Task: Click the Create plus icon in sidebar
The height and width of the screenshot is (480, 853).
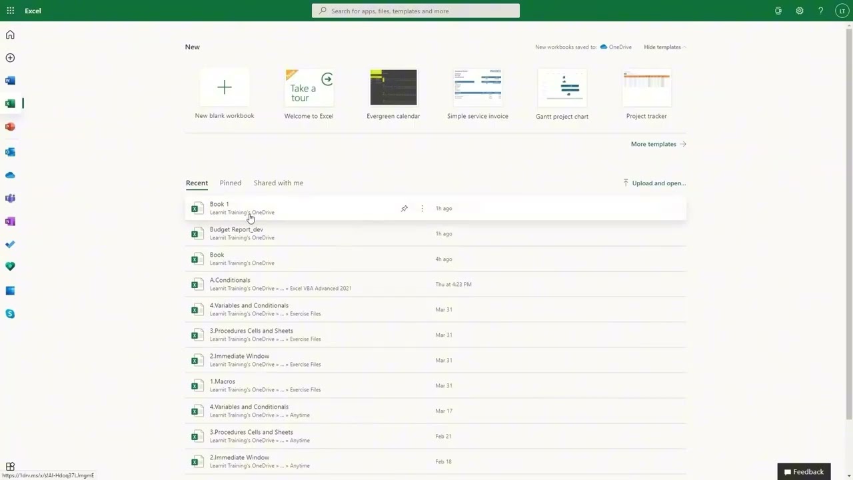Action: (x=10, y=58)
